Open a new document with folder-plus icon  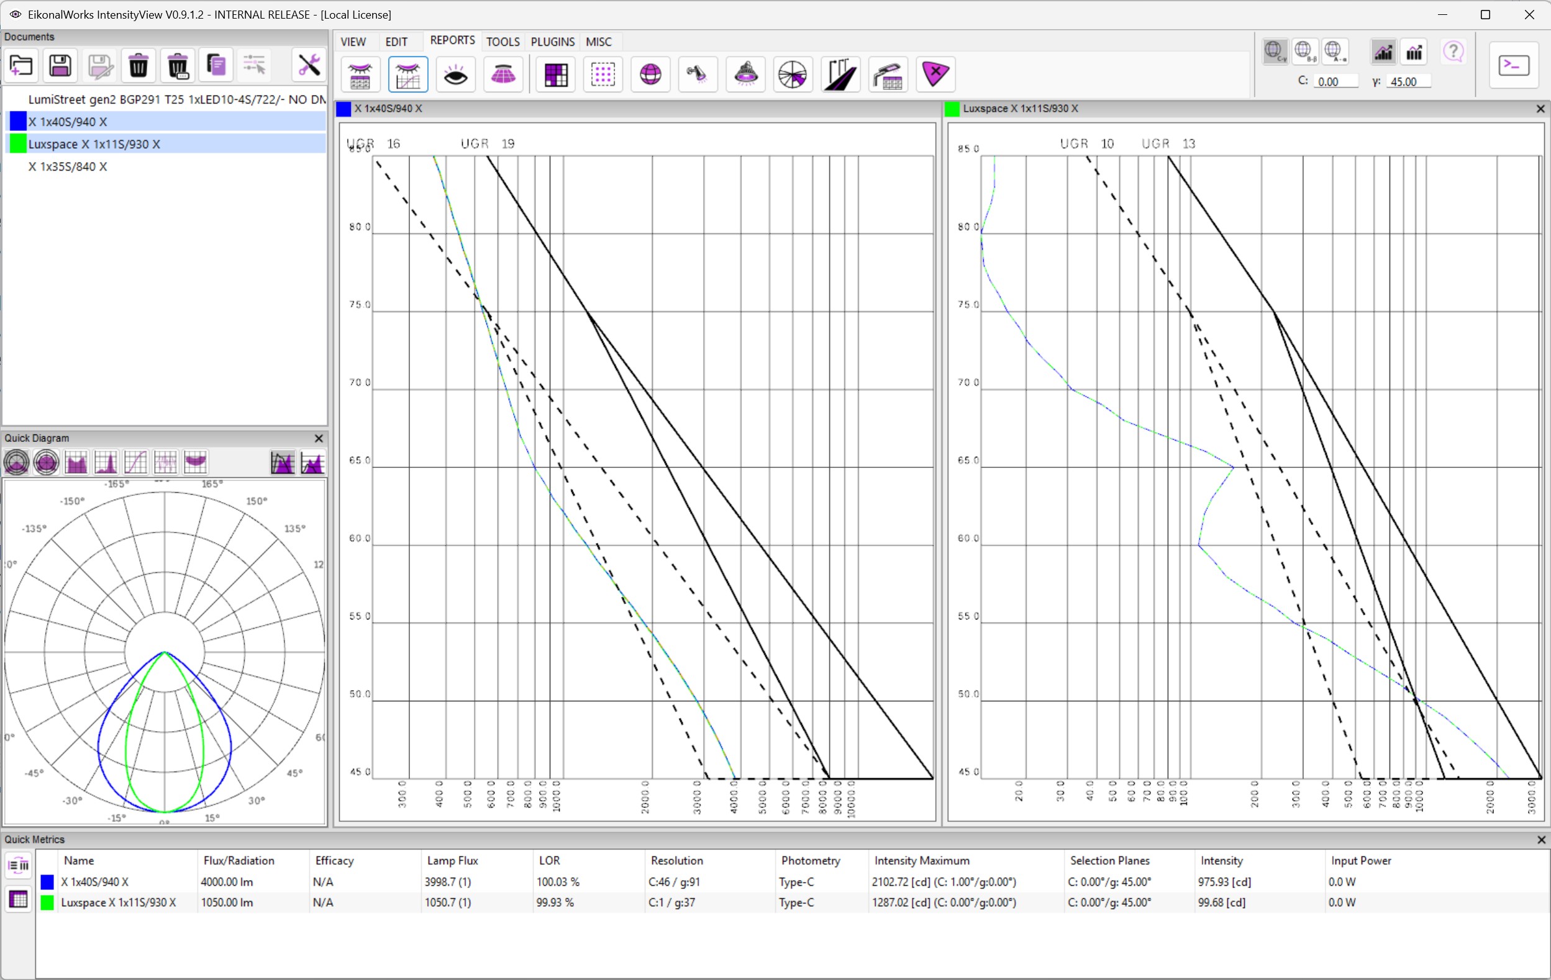point(21,65)
